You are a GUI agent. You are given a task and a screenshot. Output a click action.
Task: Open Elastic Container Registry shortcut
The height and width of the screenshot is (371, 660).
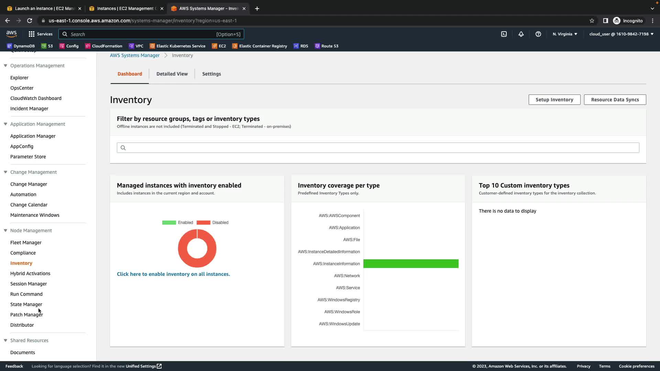click(x=260, y=46)
